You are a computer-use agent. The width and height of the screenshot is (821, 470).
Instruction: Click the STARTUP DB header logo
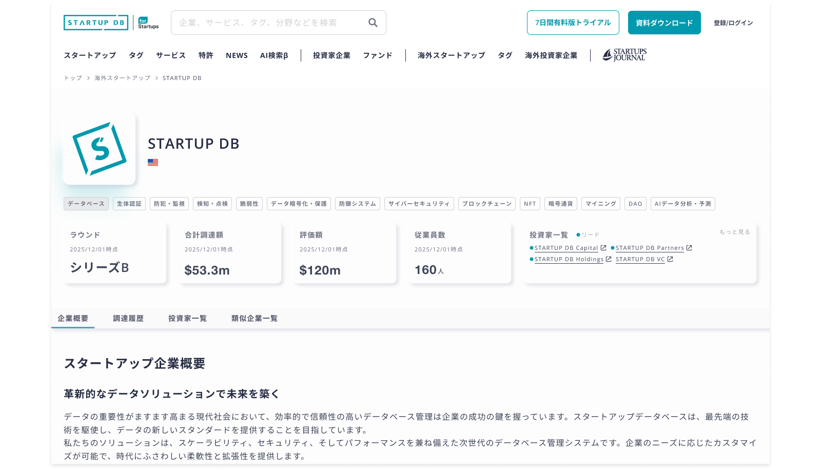click(x=96, y=23)
